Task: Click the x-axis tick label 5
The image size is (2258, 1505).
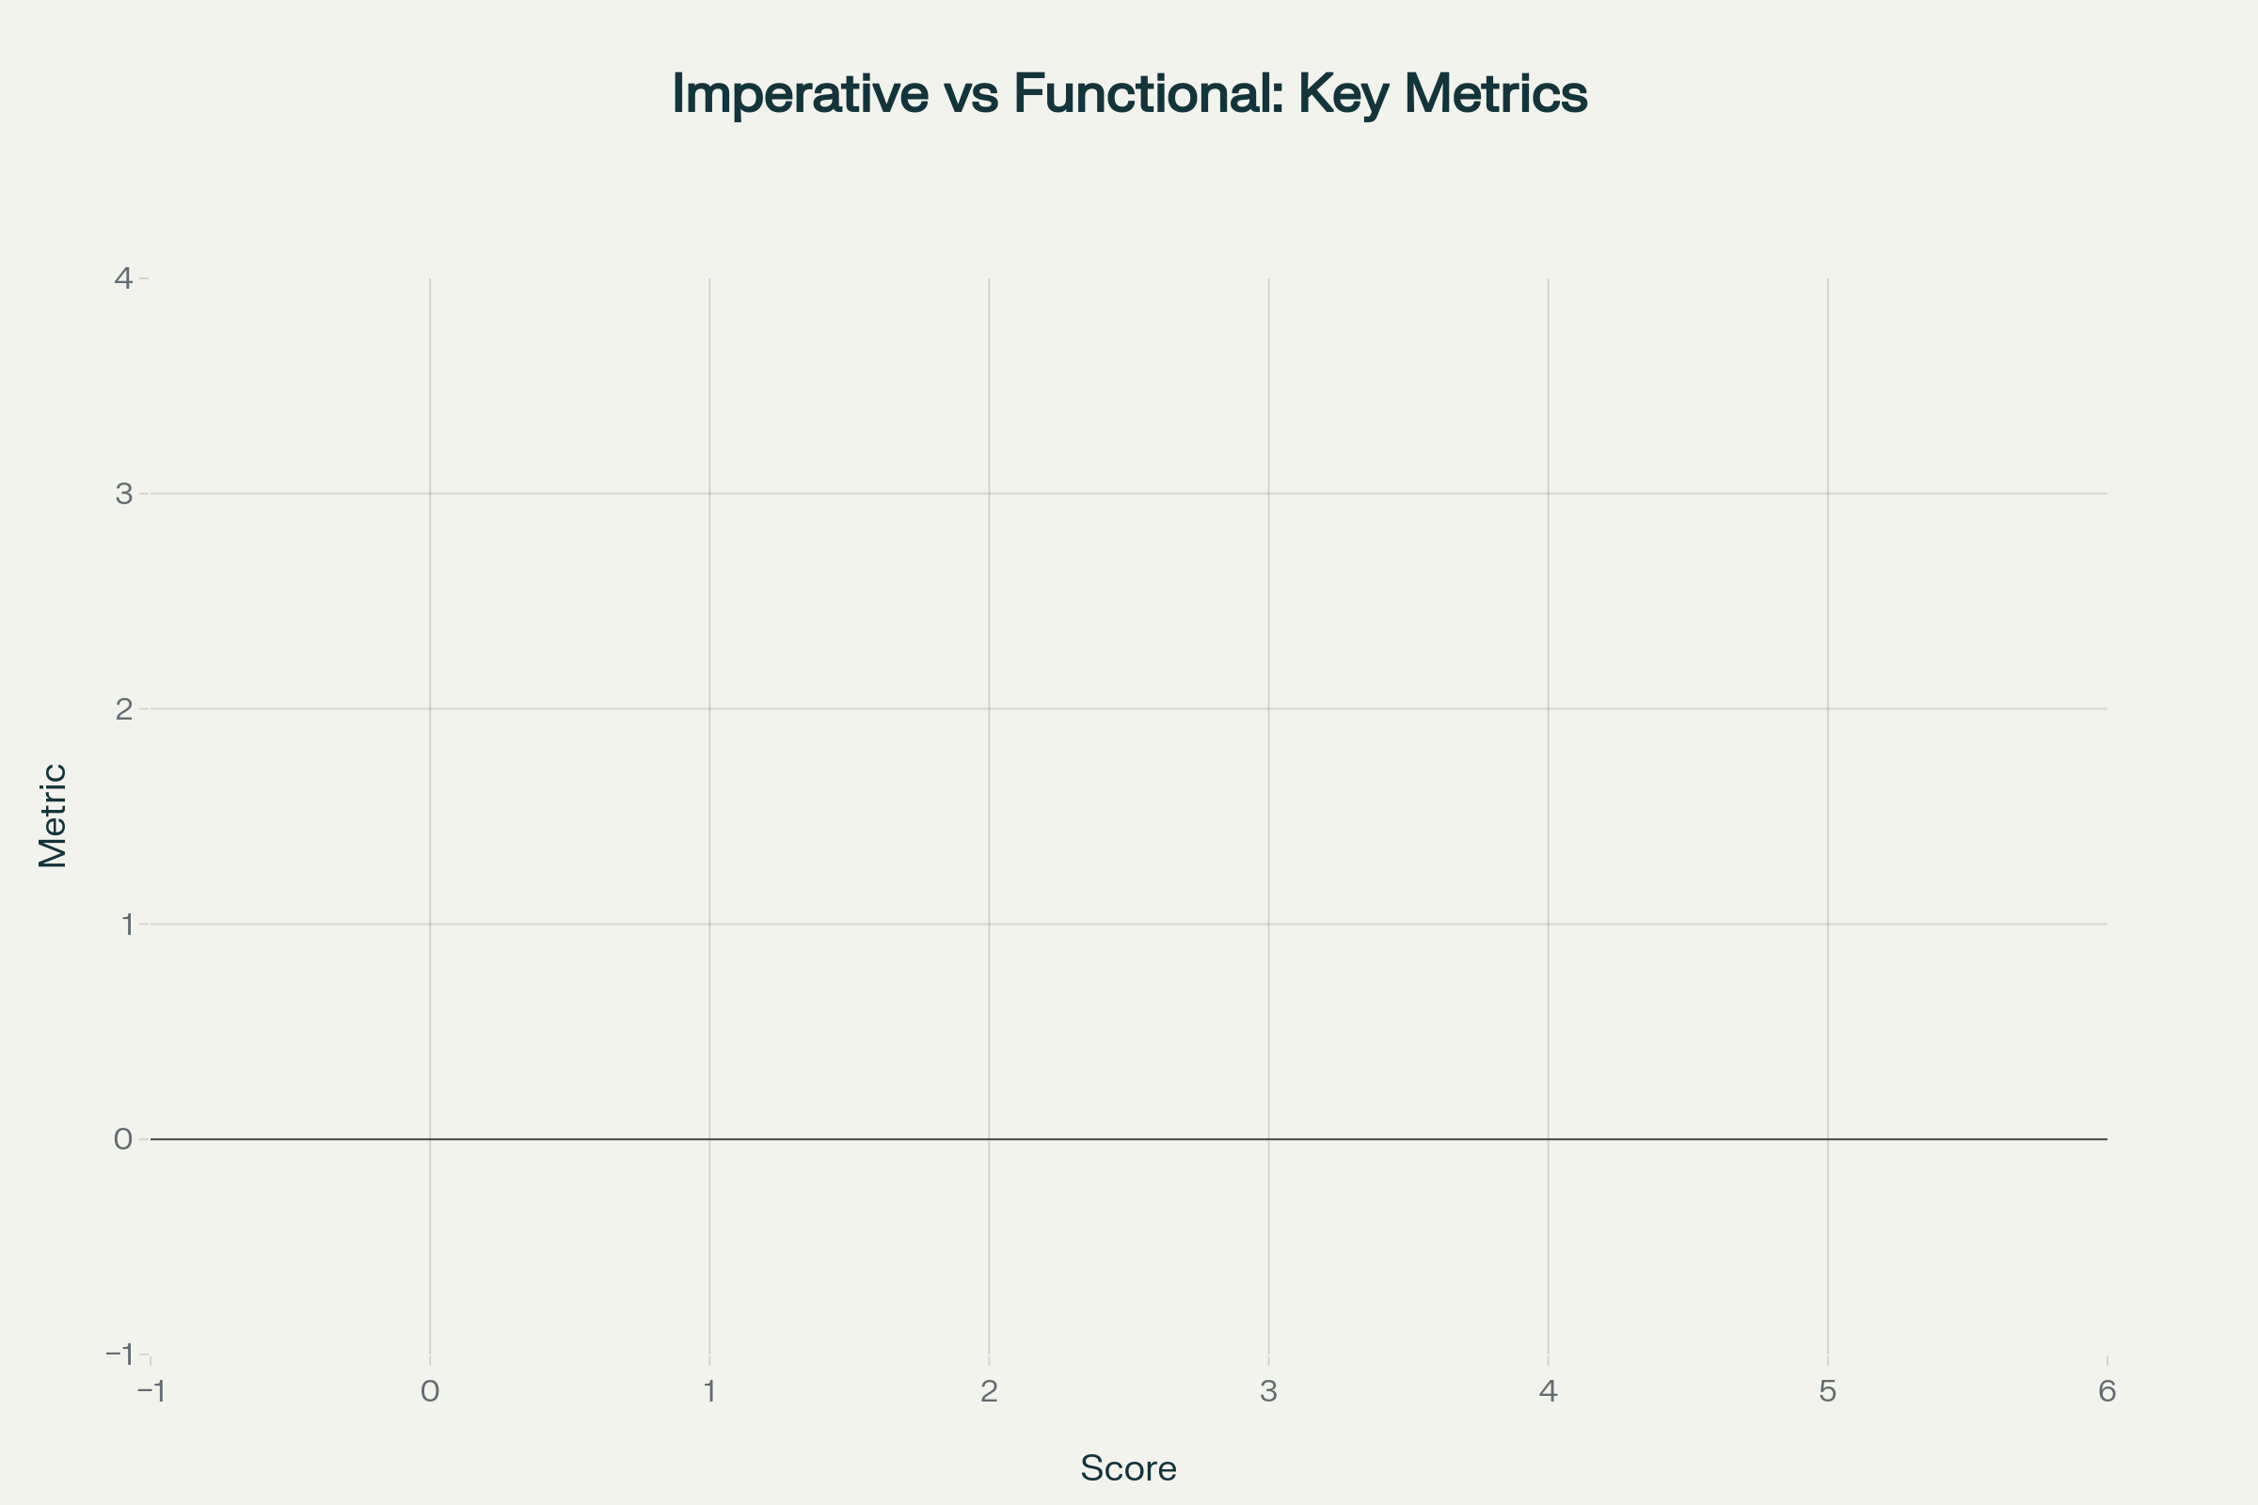Action: pos(1828,1392)
